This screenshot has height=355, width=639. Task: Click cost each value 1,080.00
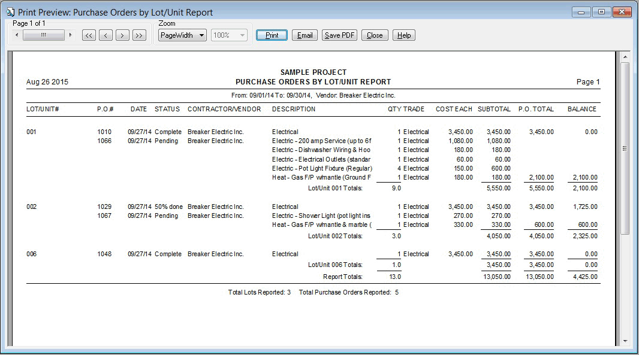[x=460, y=141]
